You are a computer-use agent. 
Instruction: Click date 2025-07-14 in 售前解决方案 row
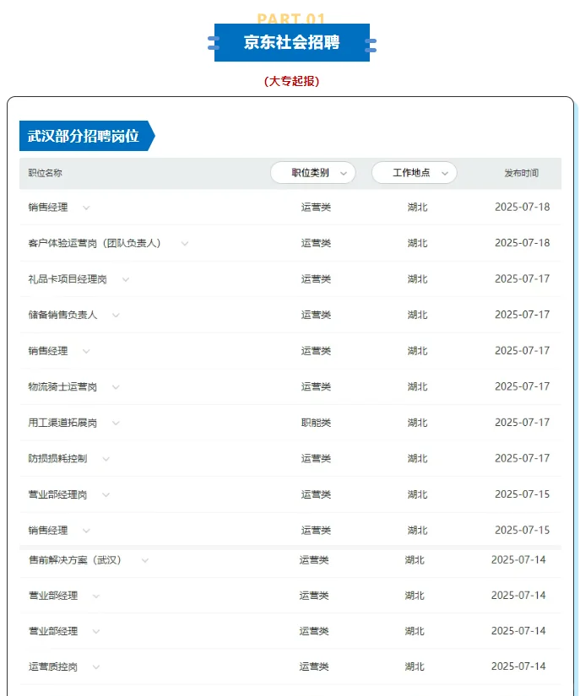point(518,559)
